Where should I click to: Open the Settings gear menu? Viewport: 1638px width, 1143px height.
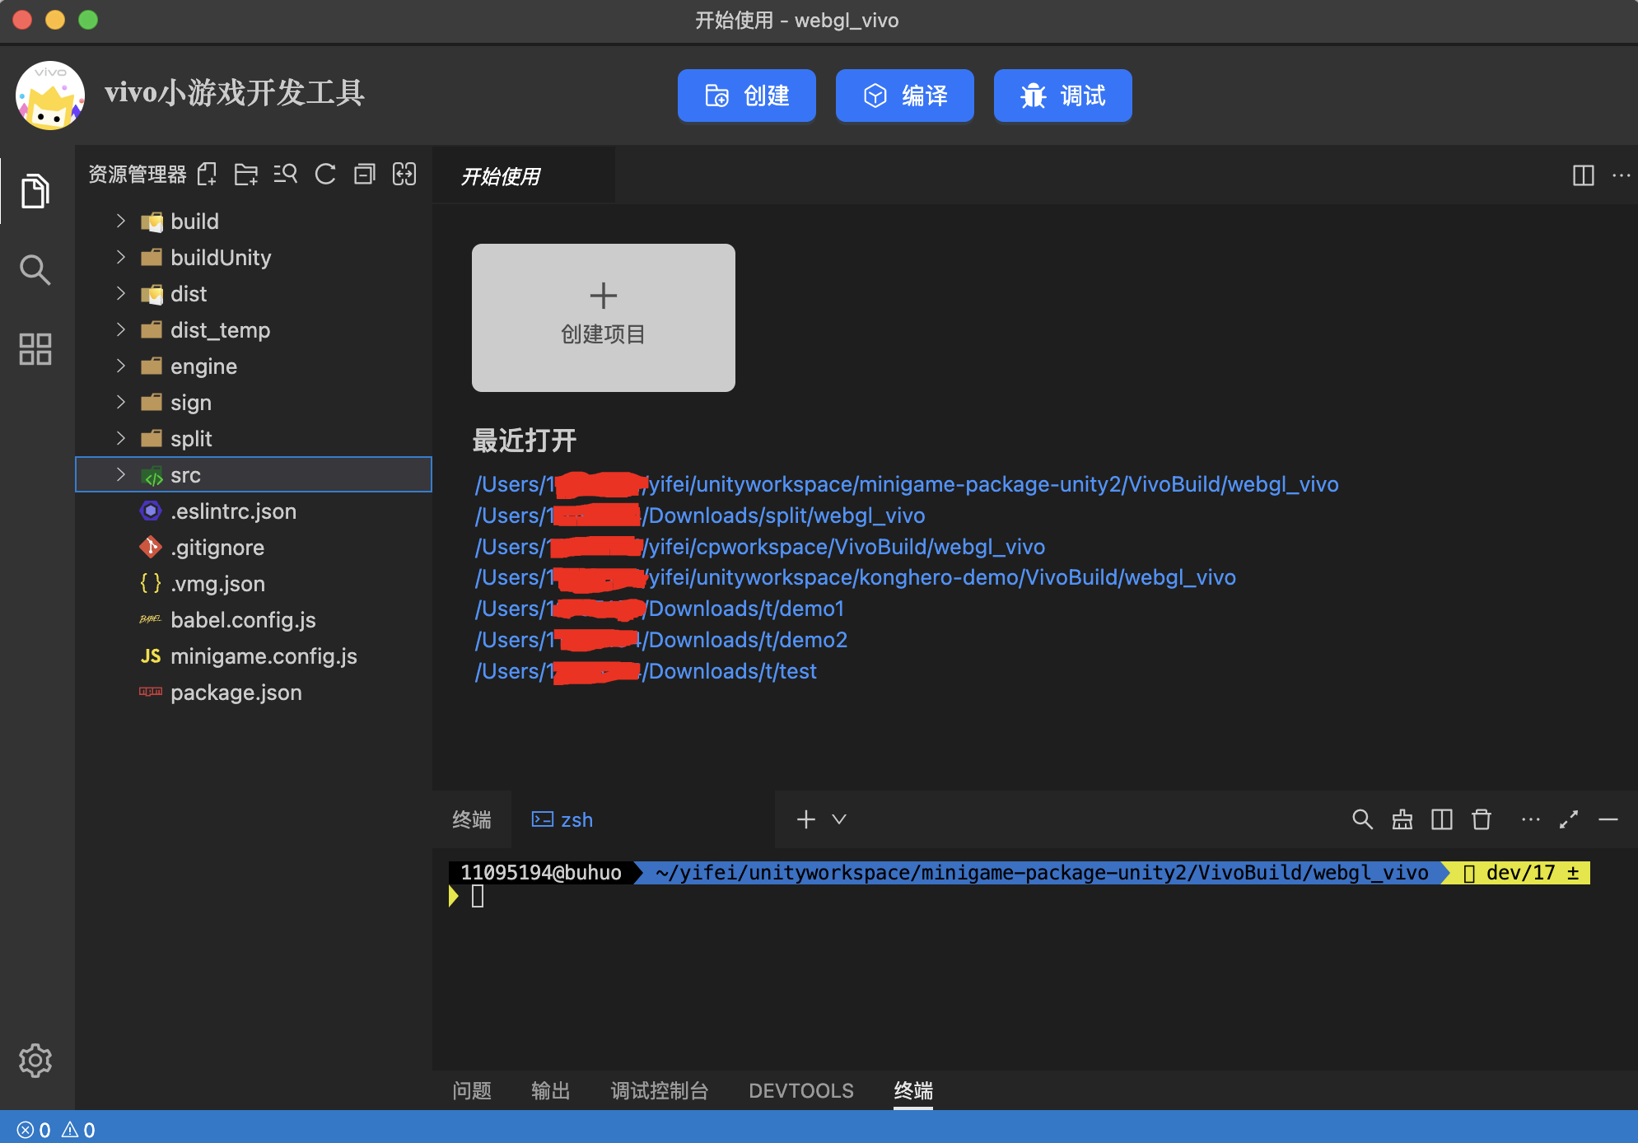click(x=35, y=1061)
